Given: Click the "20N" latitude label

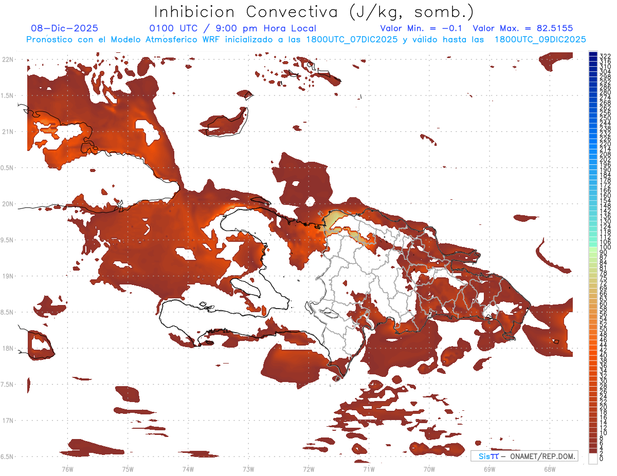Looking at the screenshot, I should tap(7, 204).
